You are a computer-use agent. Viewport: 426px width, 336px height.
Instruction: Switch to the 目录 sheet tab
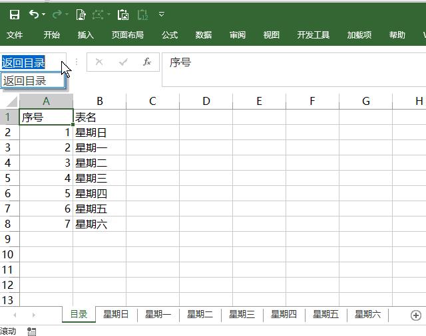(79, 314)
